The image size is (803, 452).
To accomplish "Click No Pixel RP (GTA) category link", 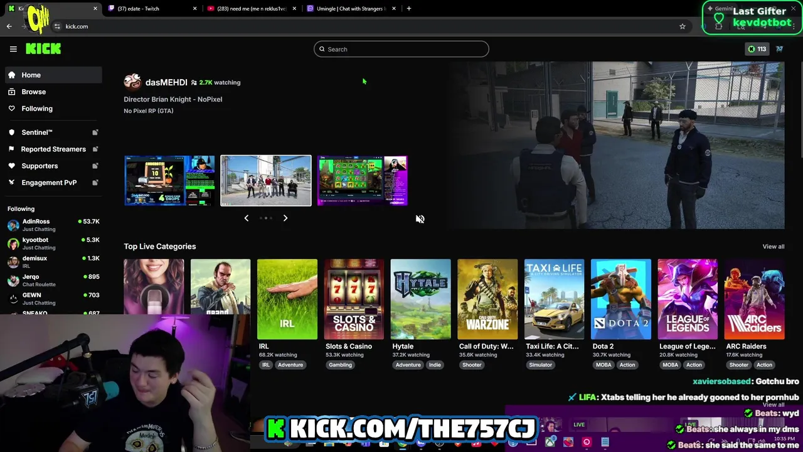I will pyautogui.click(x=148, y=110).
